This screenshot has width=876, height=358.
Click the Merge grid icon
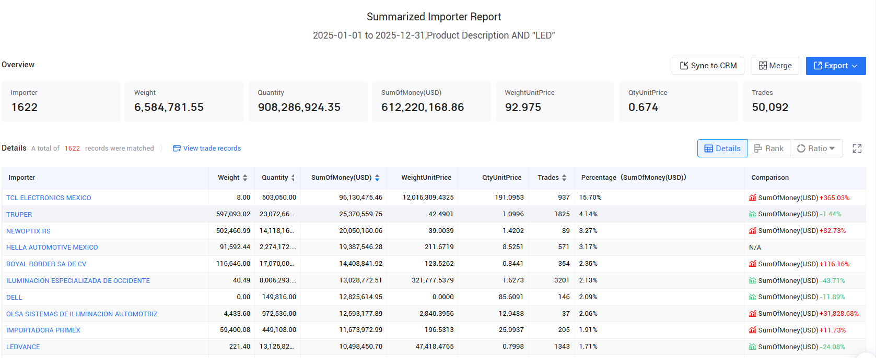(763, 66)
